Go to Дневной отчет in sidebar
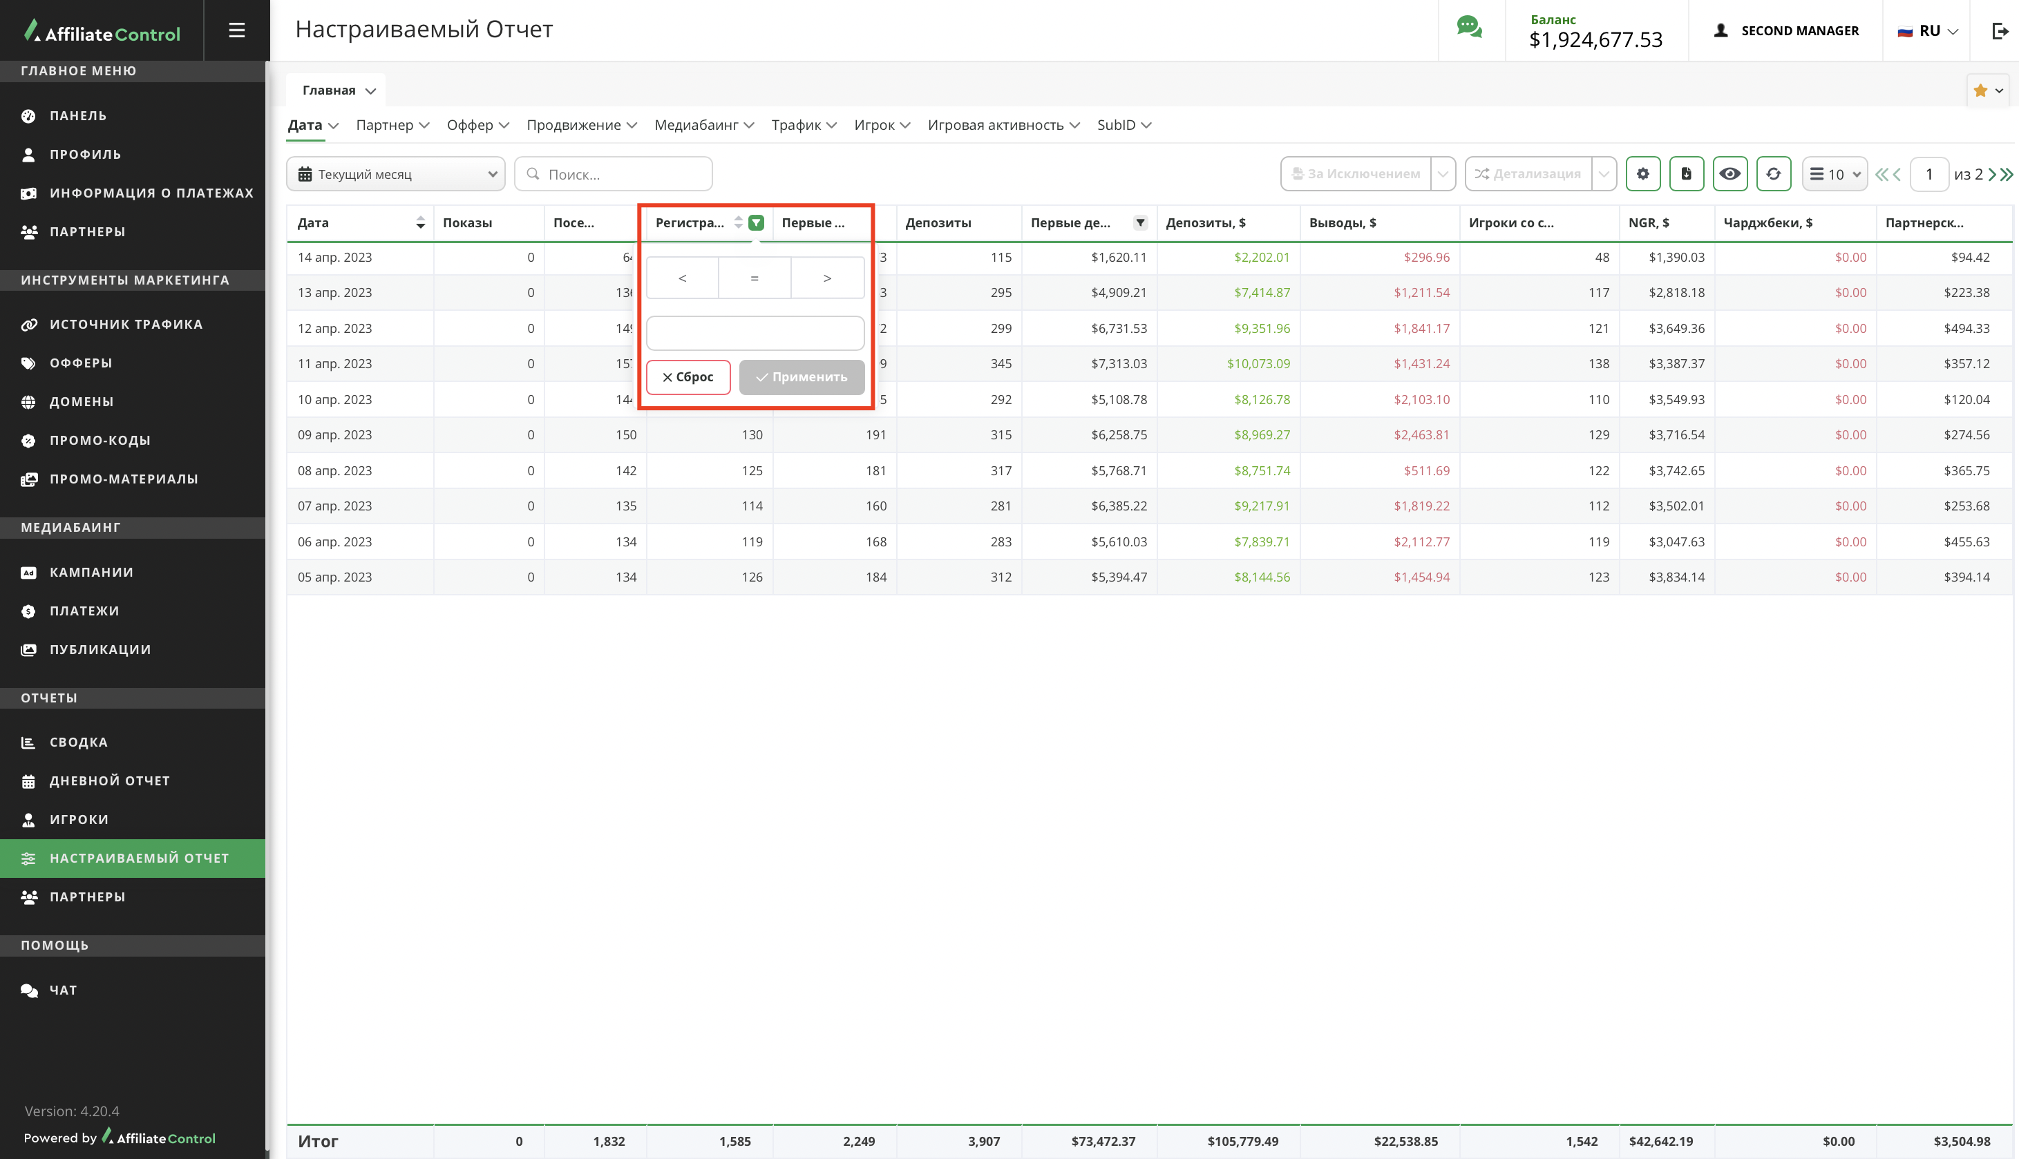The height and width of the screenshot is (1159, 2019). (x=110, y=781)
